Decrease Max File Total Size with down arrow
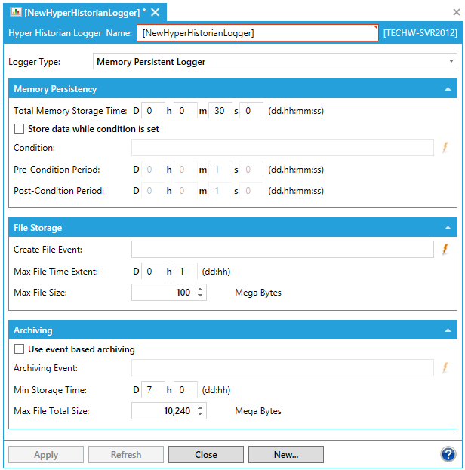The height and width of the screenshot is (470, 465). coord(200,414)
